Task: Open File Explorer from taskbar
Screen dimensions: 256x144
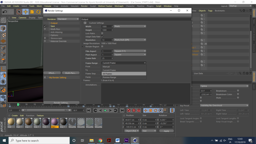Action: (x=91, y=140)
